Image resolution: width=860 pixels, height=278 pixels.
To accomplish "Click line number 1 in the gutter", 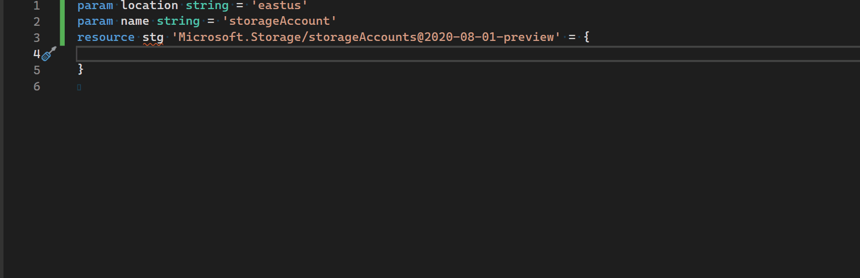I will [36, 6].
